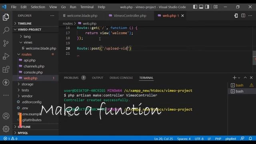256x144 pixels.
Task: Click the open changes editor action icon
Action: click(x=236, y=16)
